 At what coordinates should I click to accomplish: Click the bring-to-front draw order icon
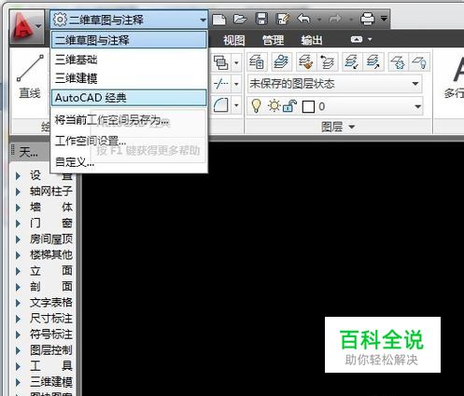point(220,62)
